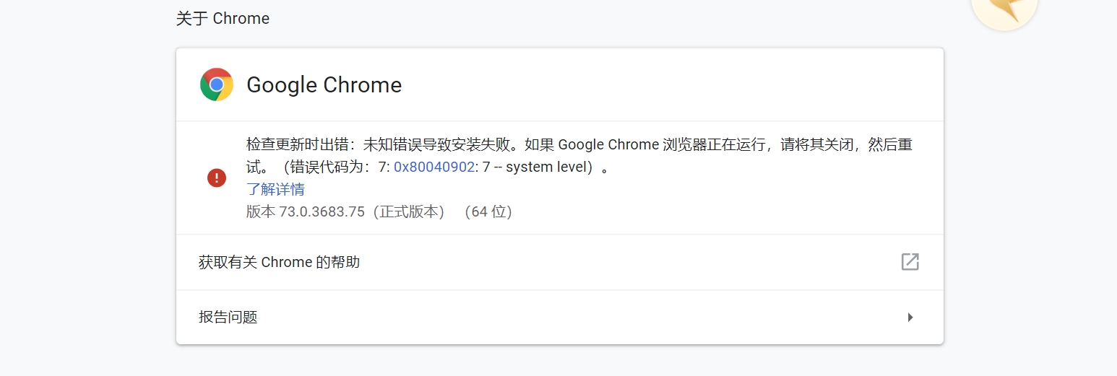Click the (正式版本) release label
This screenshot has height=376, width=1117.
click(x=408, y=212)
